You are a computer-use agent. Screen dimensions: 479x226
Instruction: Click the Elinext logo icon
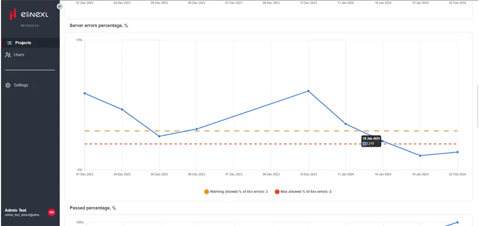tap(13, 14)
